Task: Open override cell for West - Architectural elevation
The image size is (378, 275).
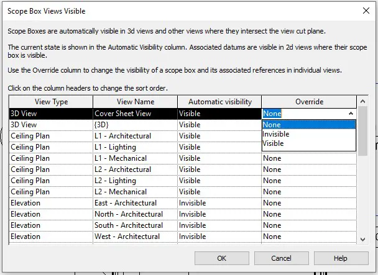Action: click(x=308, y=237)
